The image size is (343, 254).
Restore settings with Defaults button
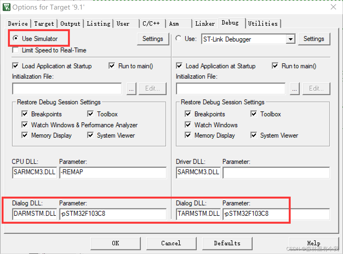[227, 243]
